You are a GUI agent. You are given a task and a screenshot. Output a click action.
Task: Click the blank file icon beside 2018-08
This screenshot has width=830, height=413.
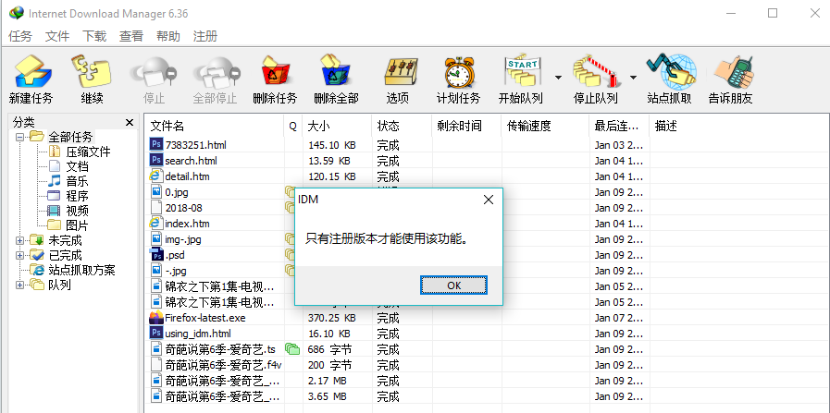tap(156, 207)
